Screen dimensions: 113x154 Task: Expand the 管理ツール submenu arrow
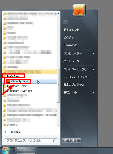(x=94, y=92)
